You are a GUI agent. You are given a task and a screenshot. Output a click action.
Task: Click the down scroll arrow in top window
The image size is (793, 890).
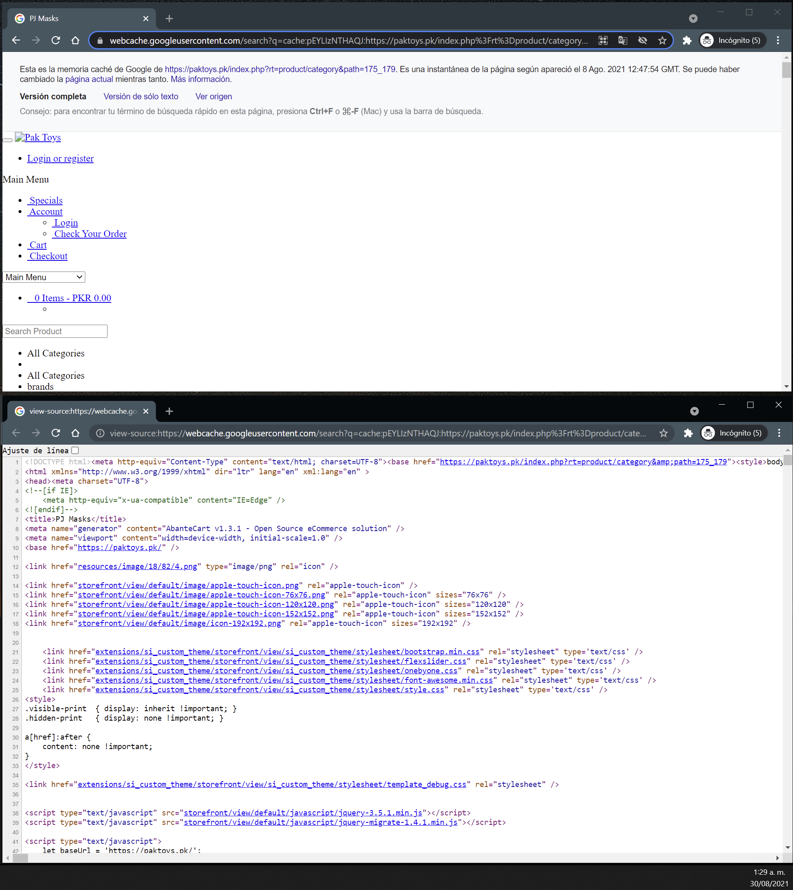tap(786, 386)
